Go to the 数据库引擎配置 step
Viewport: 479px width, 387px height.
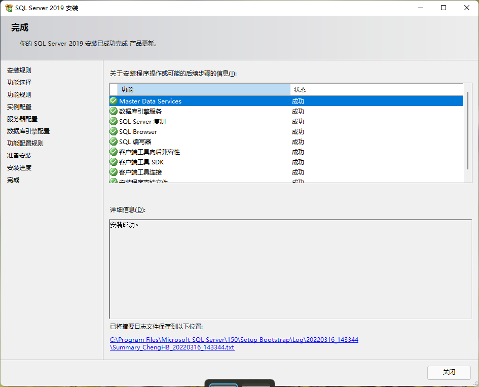point(28,131)
